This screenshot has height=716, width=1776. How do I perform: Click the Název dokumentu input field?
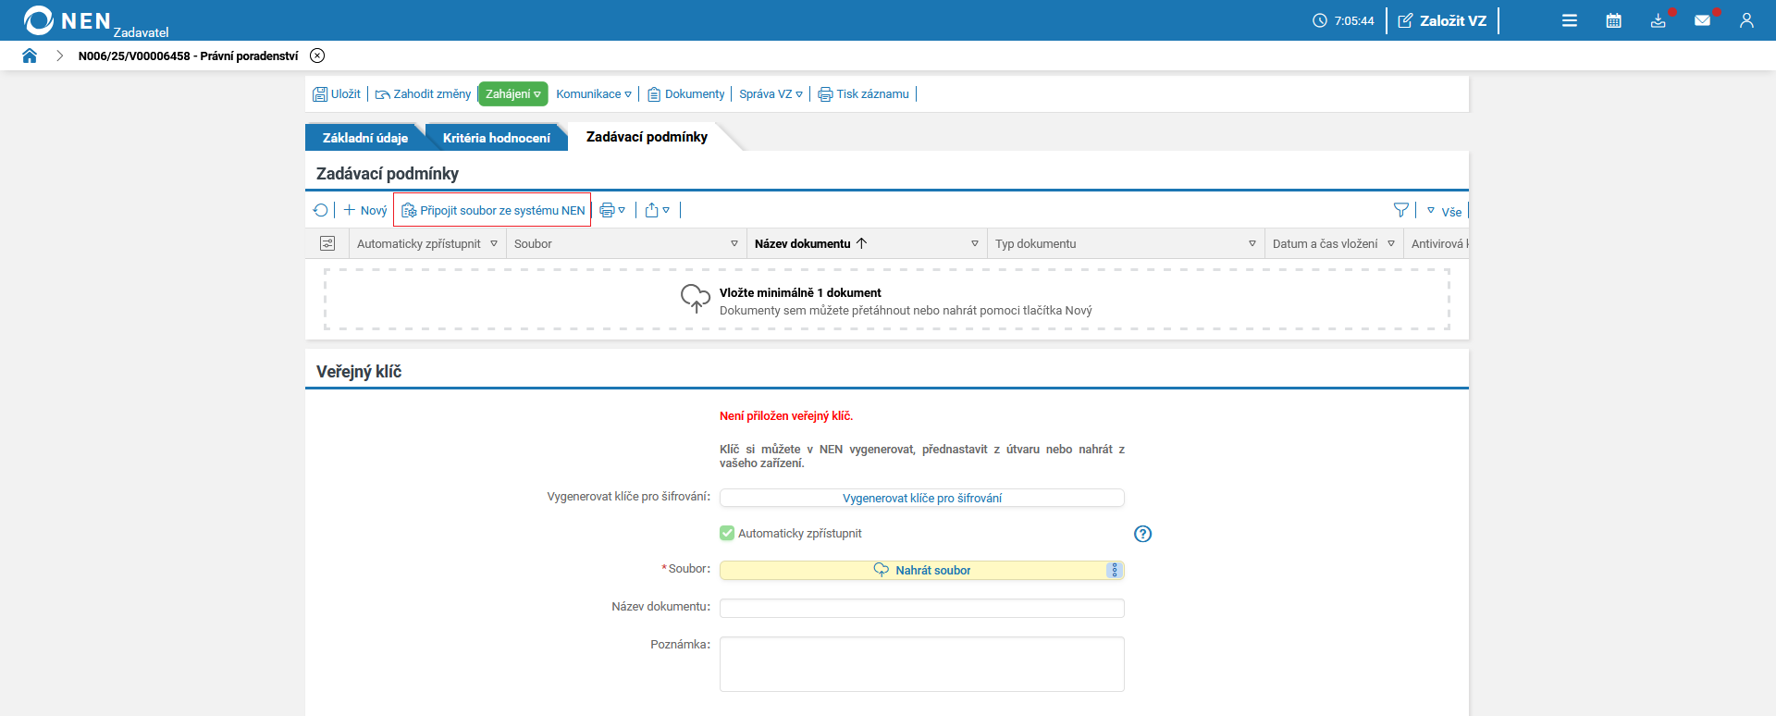[921, 608]
